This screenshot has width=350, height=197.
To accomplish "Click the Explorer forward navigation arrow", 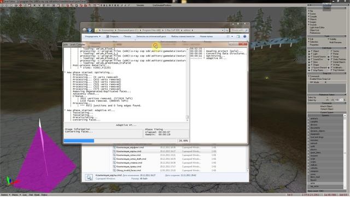I will (x=90, y=30).
